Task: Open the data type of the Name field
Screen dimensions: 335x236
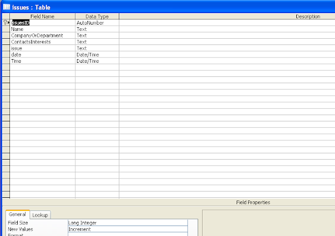Action: pyautogui.click(x=97, y=29)
